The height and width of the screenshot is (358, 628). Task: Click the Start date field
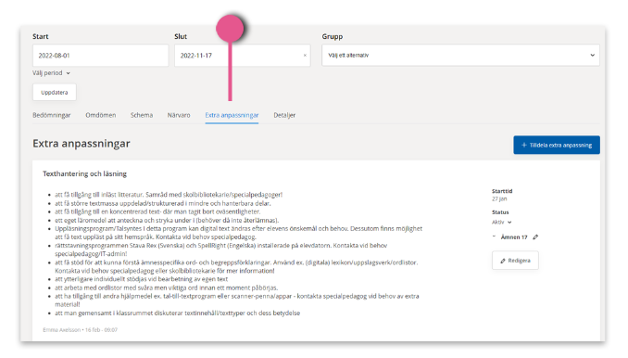click(x=100, y=56)
